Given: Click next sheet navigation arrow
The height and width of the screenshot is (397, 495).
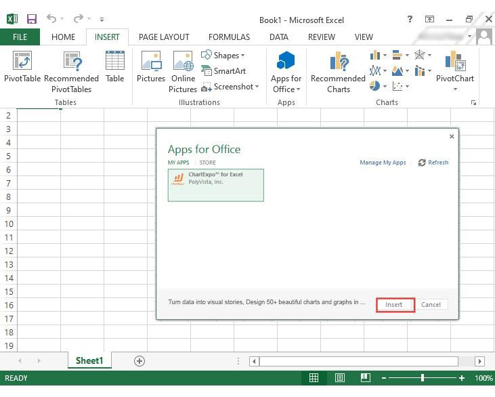Looking at the screenshot, I should [39, 360].
